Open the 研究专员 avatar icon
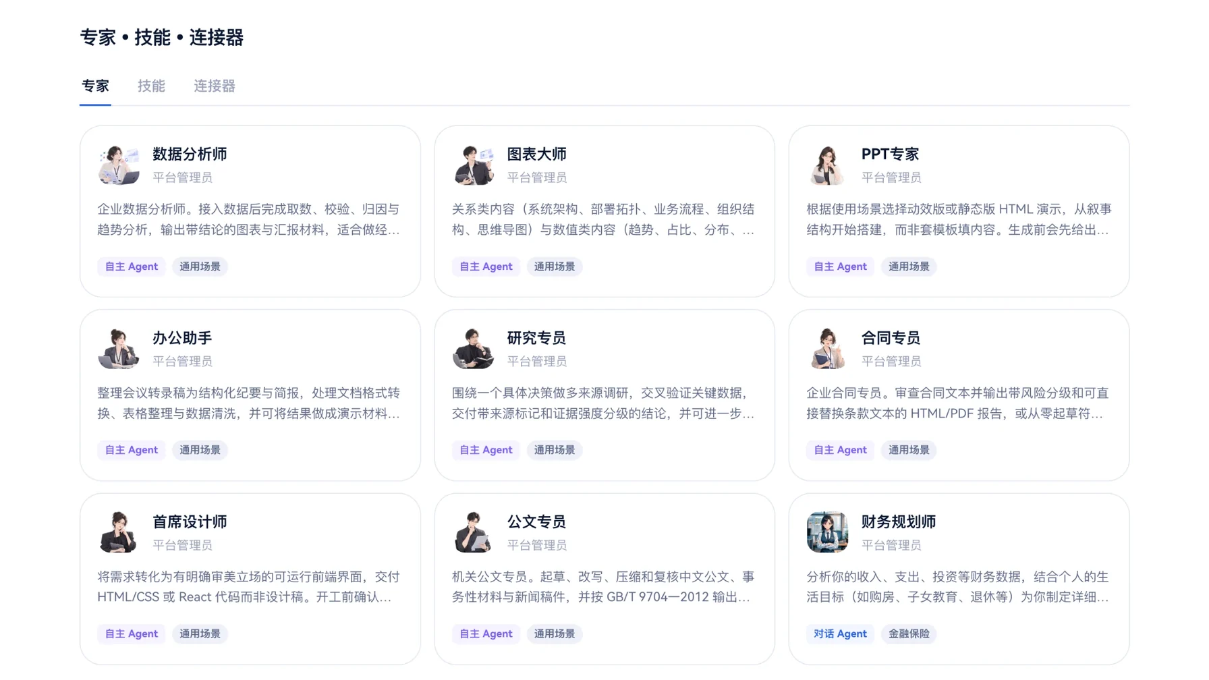1209x680 pixels. [473, 348]
